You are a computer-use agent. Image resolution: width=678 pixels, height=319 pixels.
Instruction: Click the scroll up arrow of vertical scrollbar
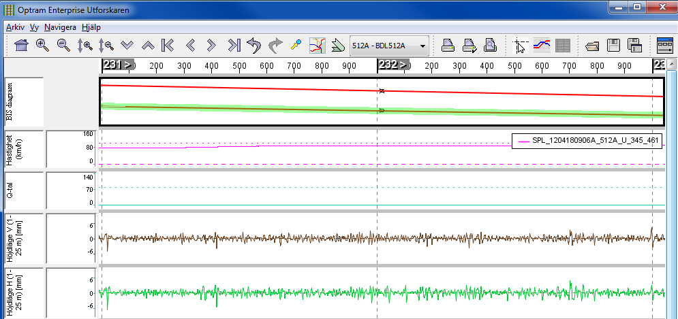point(672,65)
